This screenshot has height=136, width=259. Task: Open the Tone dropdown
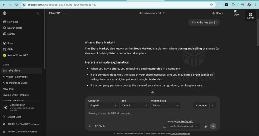tap(135, 105)
